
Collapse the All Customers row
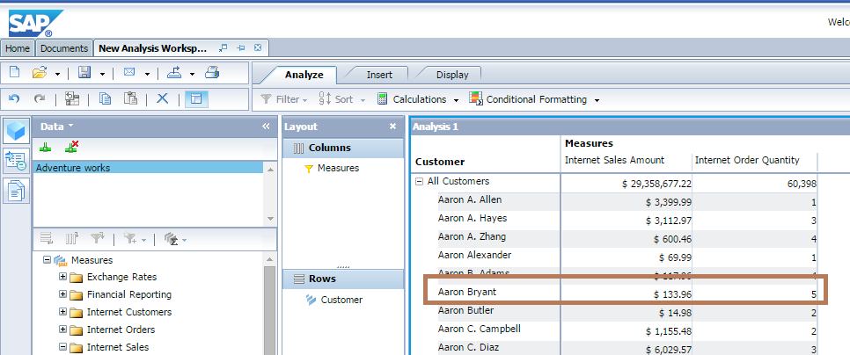[x=419, y=182]
